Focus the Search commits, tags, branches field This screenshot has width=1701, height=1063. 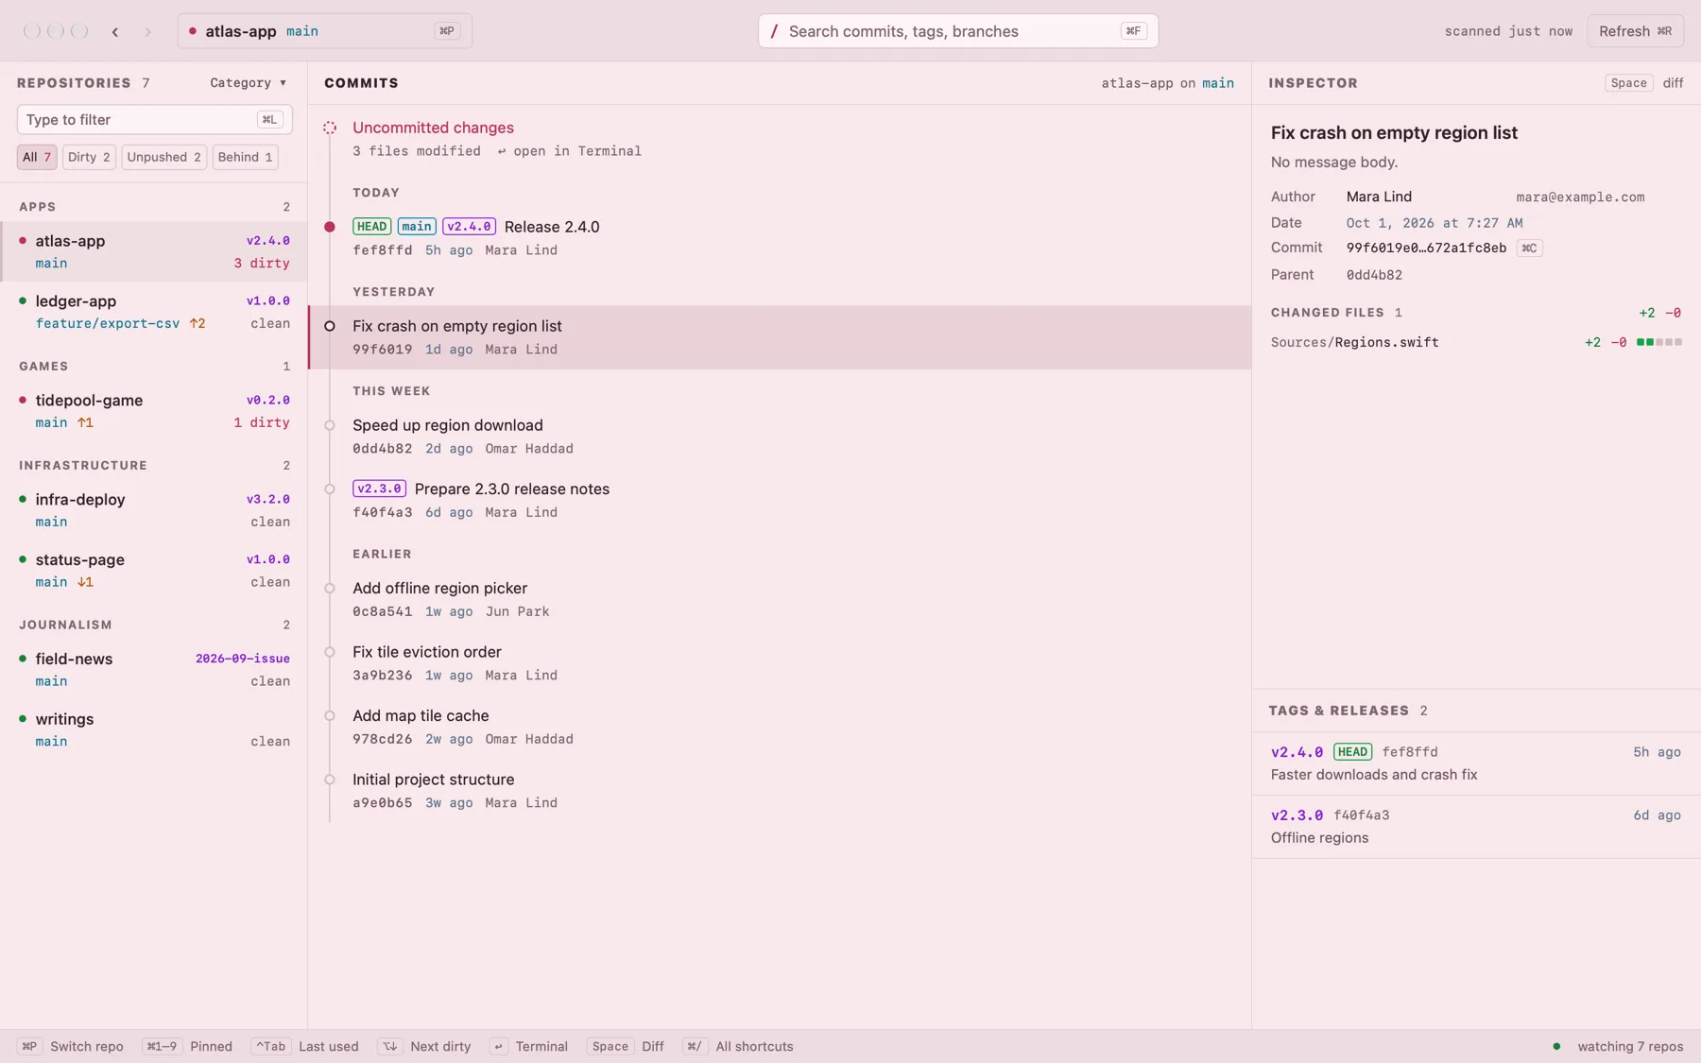pyautogui.click(x=958, y=31)
